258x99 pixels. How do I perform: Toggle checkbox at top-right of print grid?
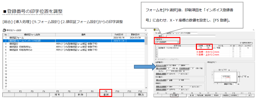[241, 42]
